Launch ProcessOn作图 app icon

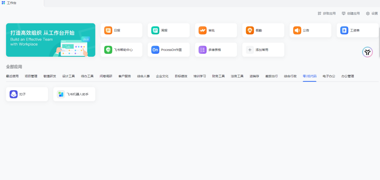pyautogui.click(x=155, y=50)
